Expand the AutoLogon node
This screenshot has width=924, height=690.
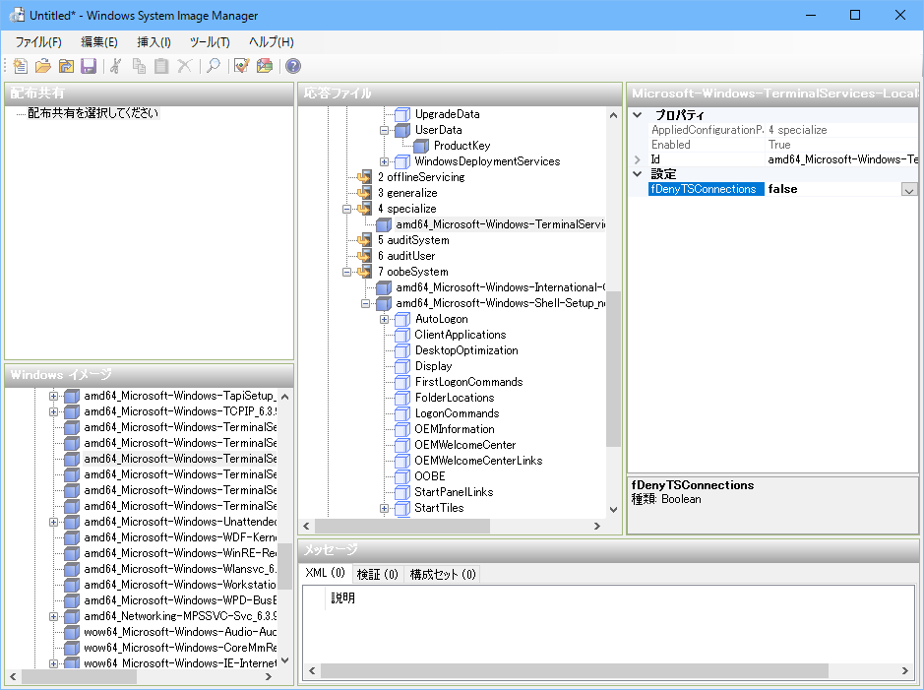click(384, 319)
